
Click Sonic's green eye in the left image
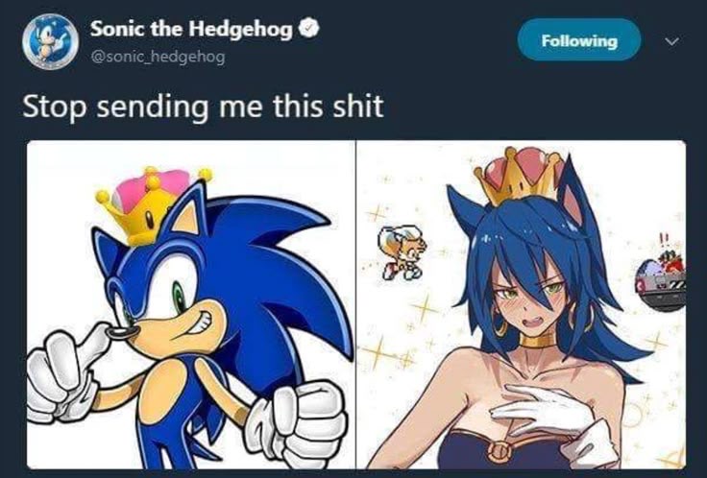click(180, 298)
